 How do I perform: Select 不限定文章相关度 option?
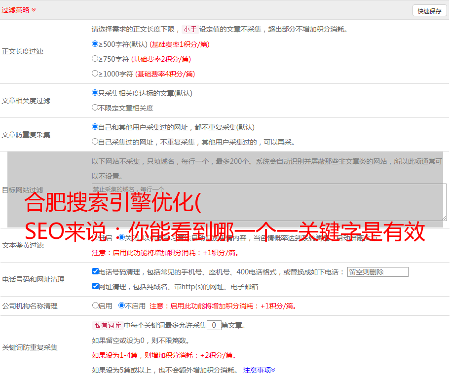tap(95, 108)
